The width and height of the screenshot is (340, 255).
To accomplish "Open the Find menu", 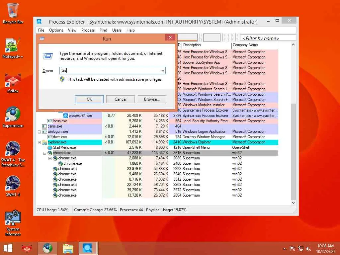I will click(104, 30).
